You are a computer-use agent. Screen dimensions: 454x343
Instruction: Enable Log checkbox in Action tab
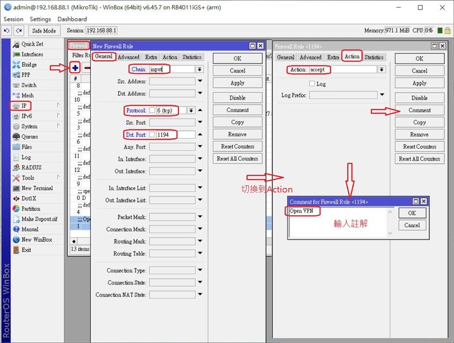pos(312,84)
